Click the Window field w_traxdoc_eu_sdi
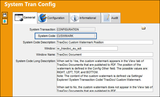This screenshot has width=160, height=97. click(x=87, y=48)
